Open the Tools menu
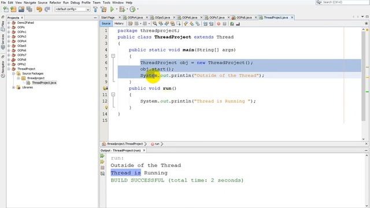The height and width of the screenshot is (208, 370). click(x=106, y=2)
